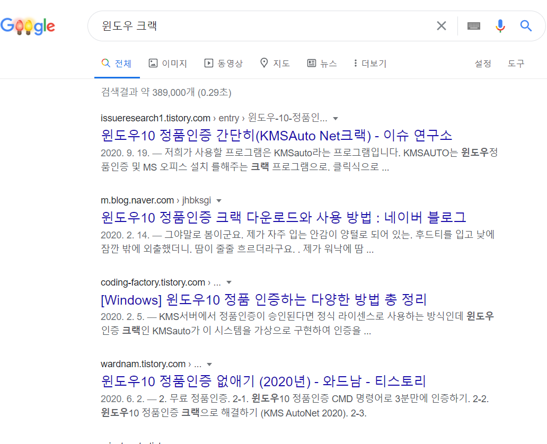Click the snippet dated 2020. 9. 19.

point(299,159)
